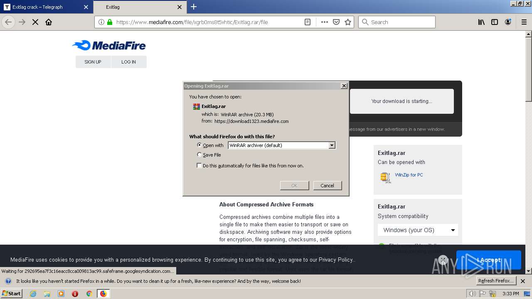Open Opera browser from taskbar
The height and width of the screenshot is (299, 532).
pos(75,294)
